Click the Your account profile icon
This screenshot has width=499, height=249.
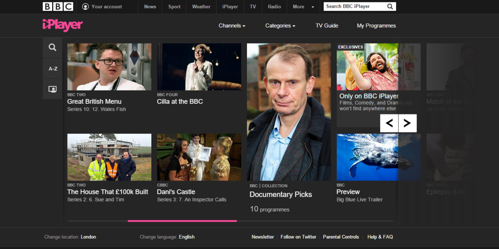click(86, 7)
